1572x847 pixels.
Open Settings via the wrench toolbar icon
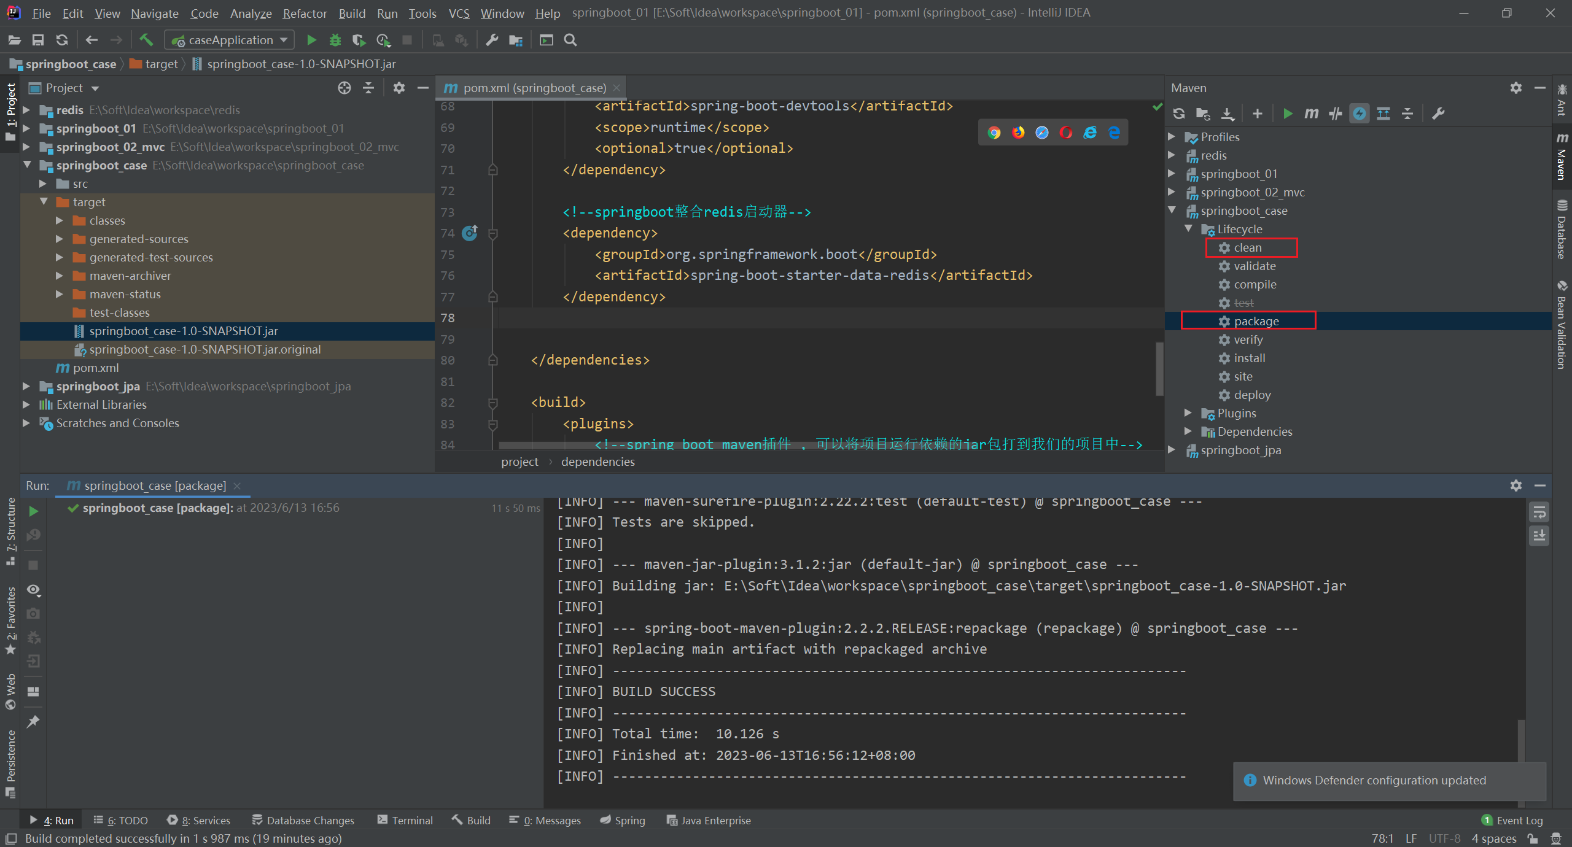(492, 40)
